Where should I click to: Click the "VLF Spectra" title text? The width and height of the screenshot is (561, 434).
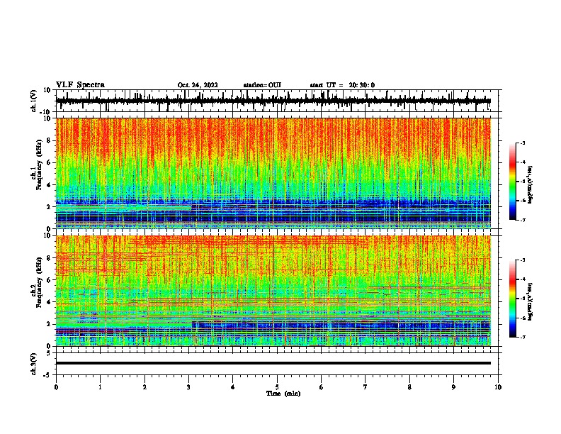(80, 85)
